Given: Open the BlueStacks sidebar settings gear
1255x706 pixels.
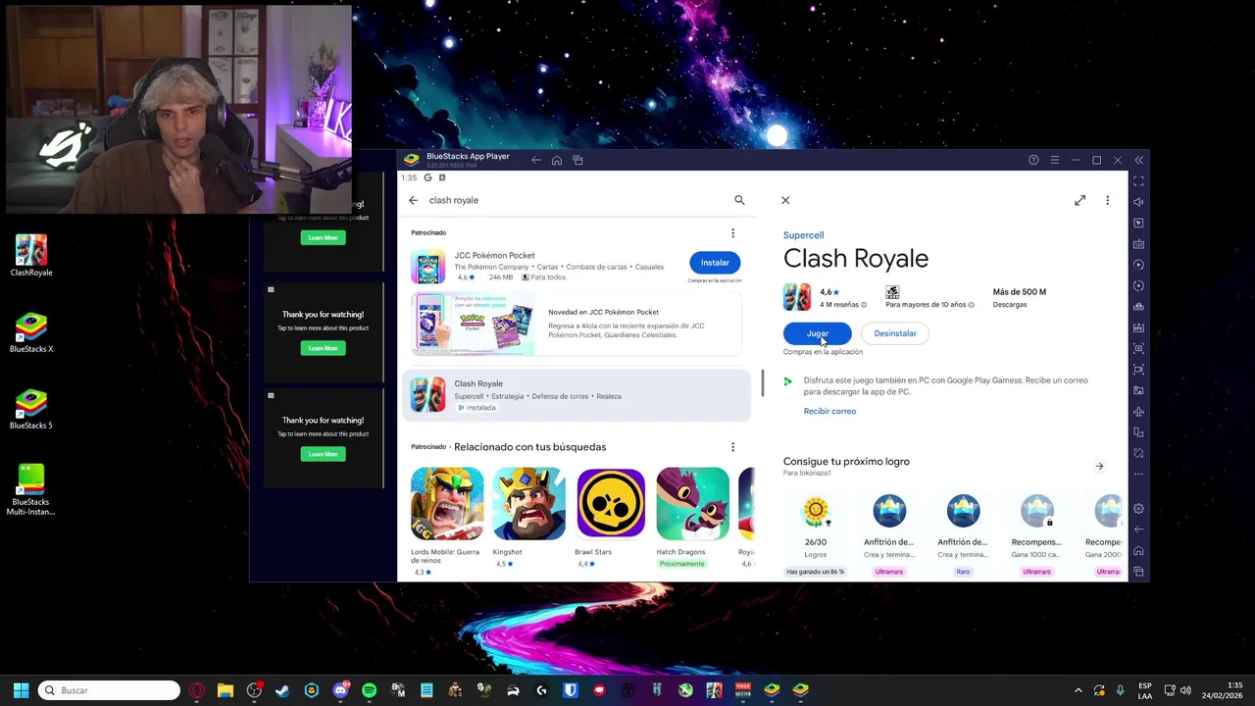Looking at the screenshot, I should pos(1138,509).
